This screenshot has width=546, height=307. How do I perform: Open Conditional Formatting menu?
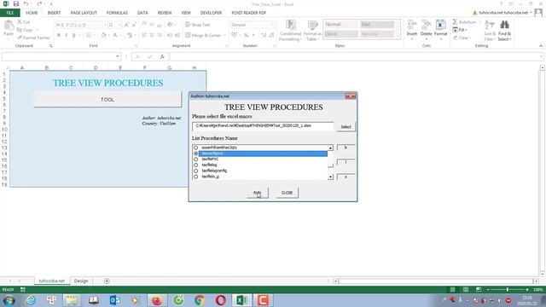(290, 31)
